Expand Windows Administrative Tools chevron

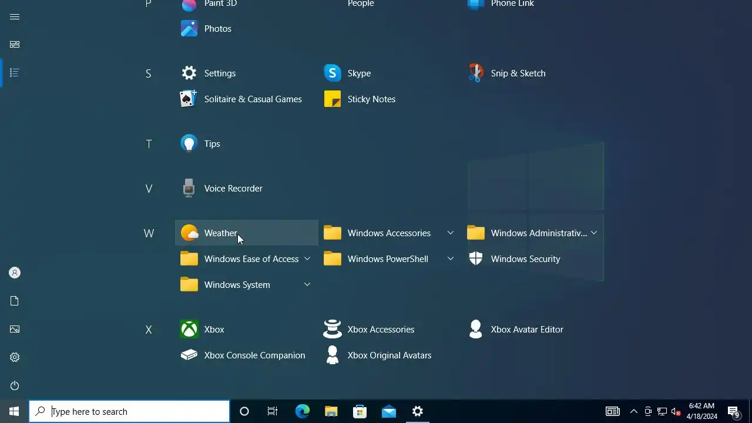(x=594, y=233)
